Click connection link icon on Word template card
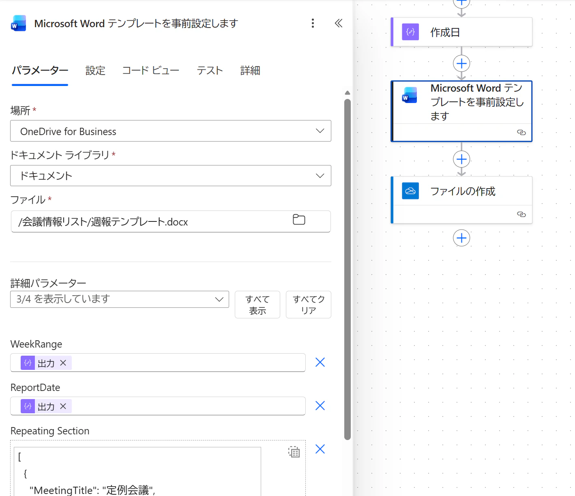 point(521,133)
